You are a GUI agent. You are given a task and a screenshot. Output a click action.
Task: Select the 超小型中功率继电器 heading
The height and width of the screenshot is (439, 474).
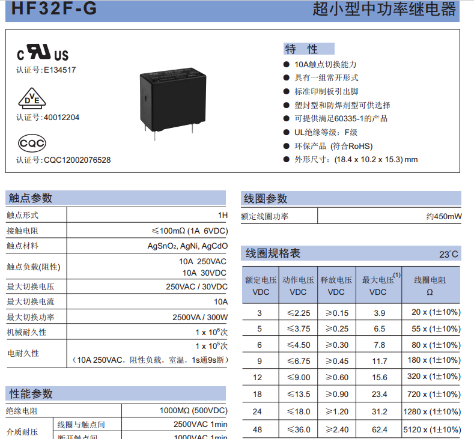pos(384,9)
